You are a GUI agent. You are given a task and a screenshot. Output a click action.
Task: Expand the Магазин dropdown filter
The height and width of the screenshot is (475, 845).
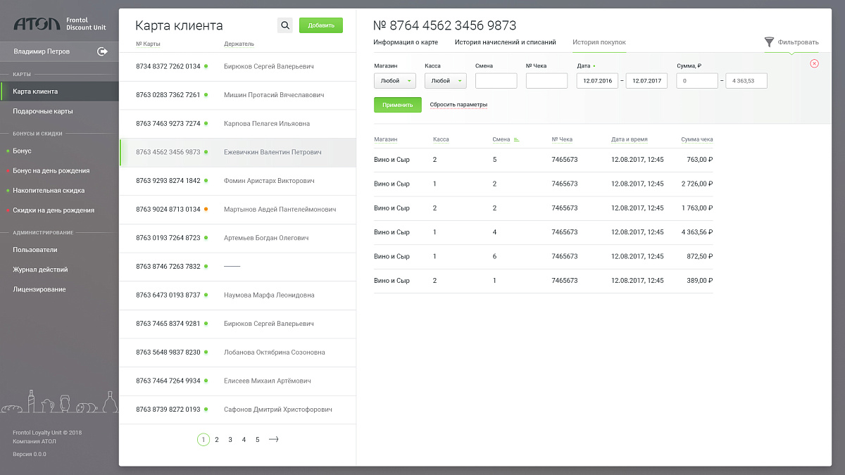394,81
